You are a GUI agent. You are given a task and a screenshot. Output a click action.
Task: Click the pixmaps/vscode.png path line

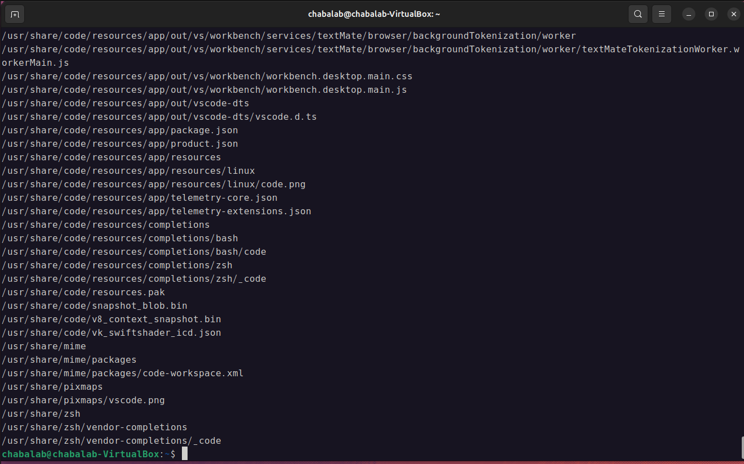pyautogui.click(x=83, y=400)
